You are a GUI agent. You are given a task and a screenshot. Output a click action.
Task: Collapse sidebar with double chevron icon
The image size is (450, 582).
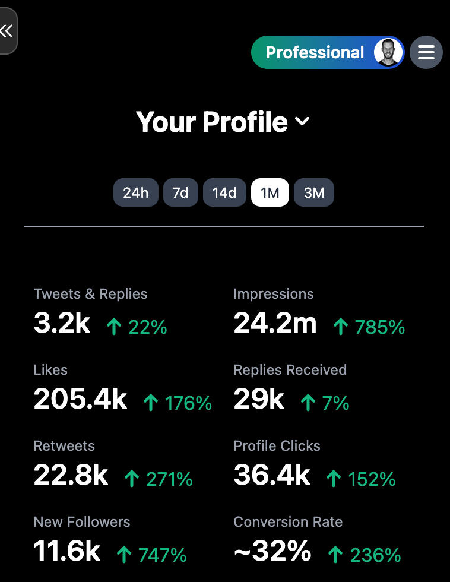click(x=7, y=31)
